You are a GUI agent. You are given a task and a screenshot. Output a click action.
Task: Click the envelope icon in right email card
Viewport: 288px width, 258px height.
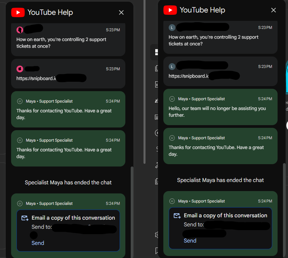177,216
